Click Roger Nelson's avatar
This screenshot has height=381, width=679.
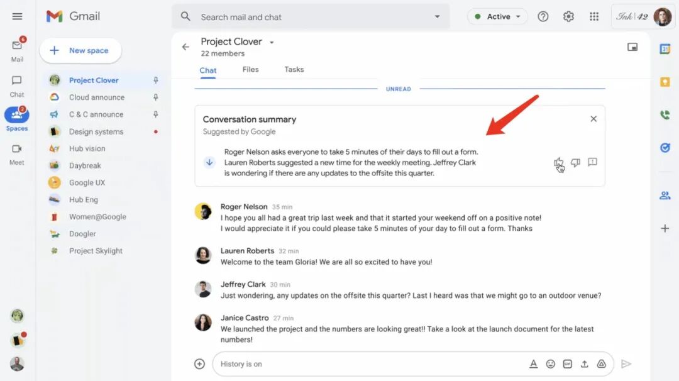[x=202, y=211]
